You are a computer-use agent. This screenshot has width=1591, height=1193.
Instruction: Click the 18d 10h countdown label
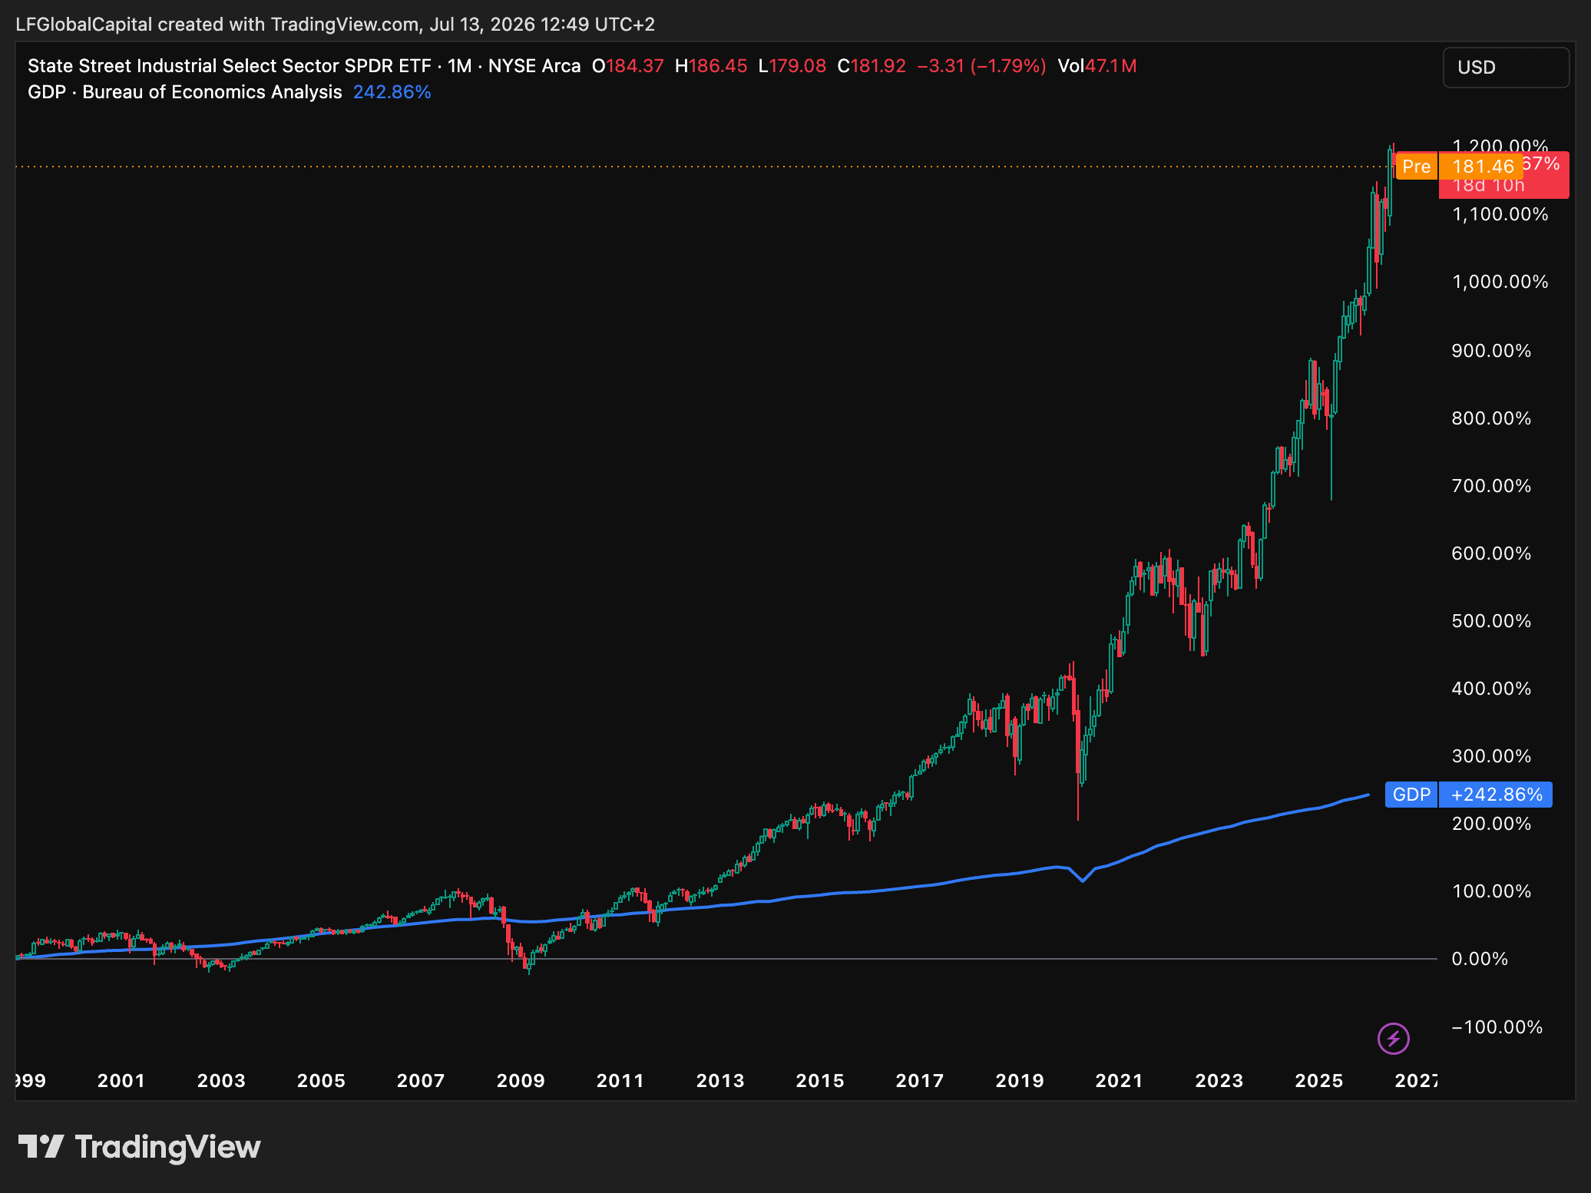1489,186
